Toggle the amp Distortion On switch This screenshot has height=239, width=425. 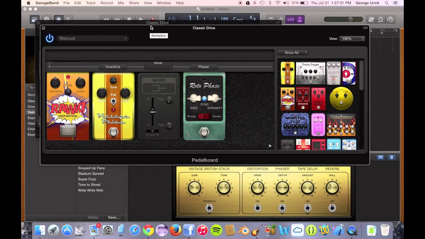point(257,208)
